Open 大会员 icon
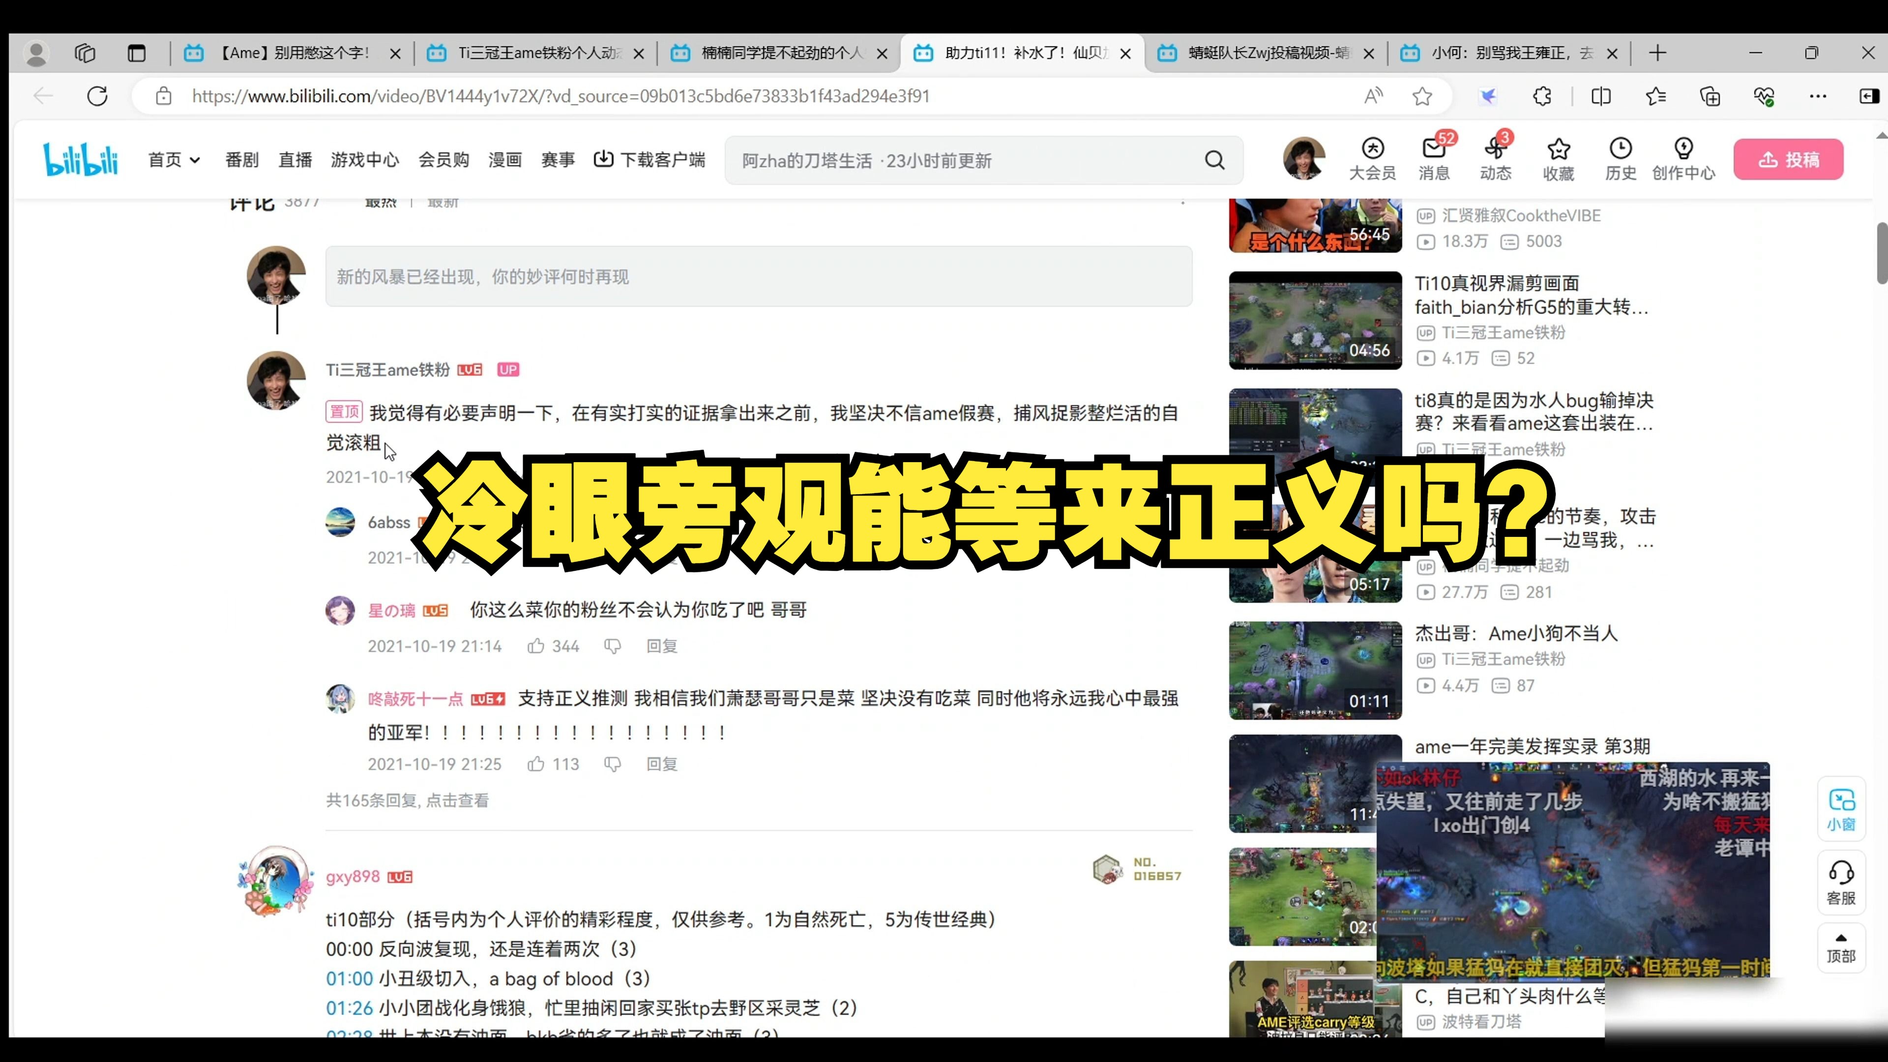The height and width of the screenshot is (1062, 1888). point(1373,159)
